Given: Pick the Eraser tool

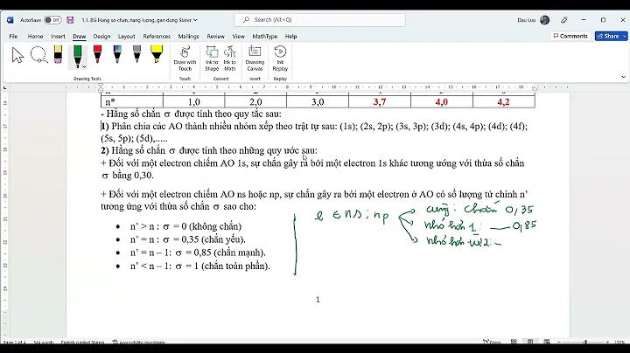Looking at the screenshot, I should (58, 54).
